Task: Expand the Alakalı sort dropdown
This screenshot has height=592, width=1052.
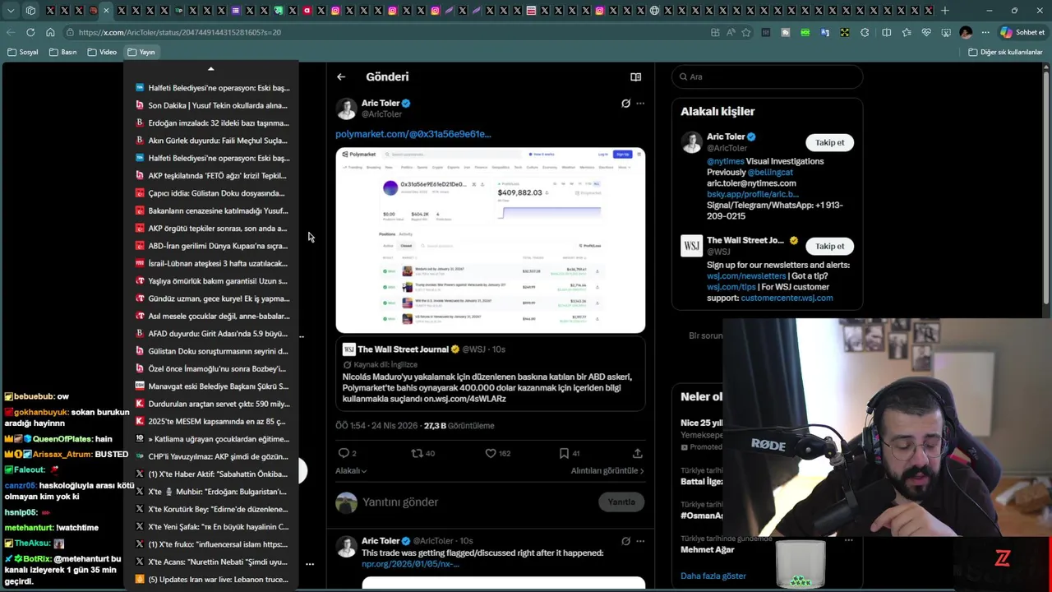Action: tap(351, 470)
